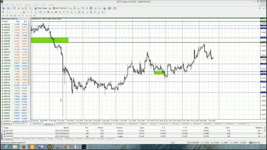The height and width of the screenshot is (150, 267).
Task: Click the Новый ордер button
Action: [41, 8]
